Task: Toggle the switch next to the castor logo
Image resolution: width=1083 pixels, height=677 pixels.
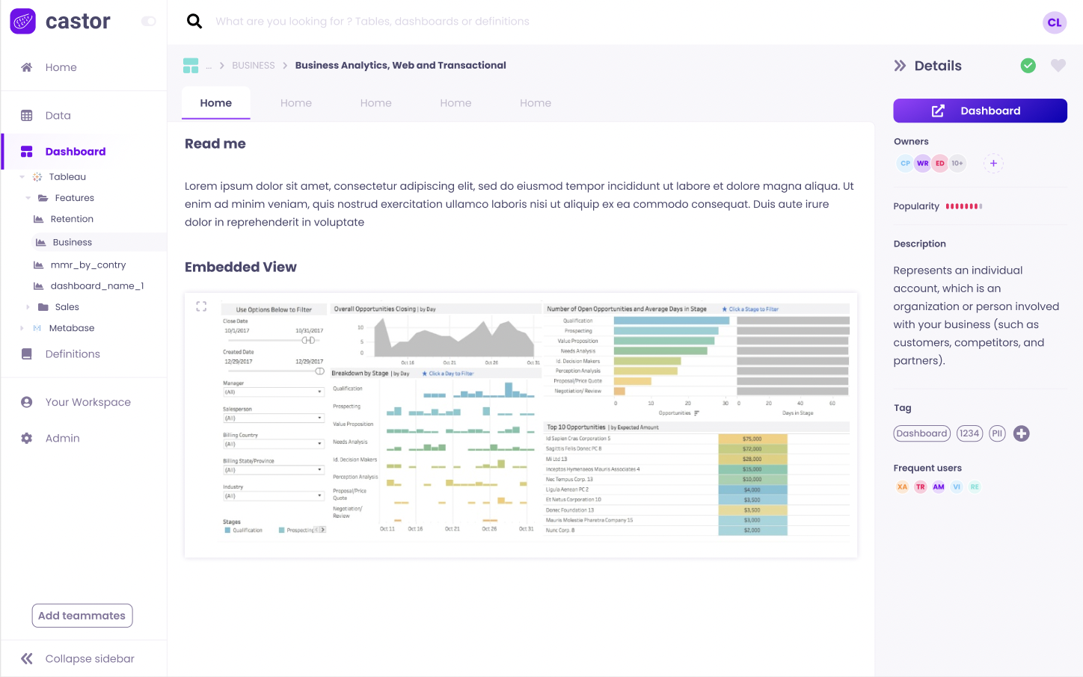Action: click(149, 22)
